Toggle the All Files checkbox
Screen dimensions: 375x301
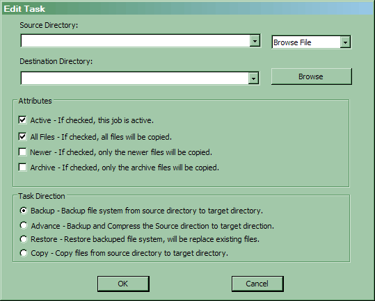22,137
